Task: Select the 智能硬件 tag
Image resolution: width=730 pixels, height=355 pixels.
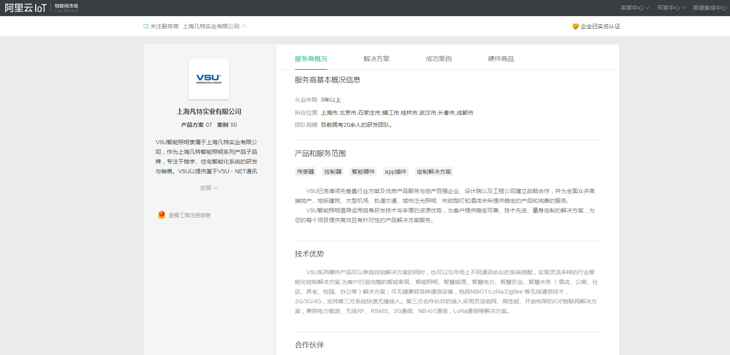Action: (363, 172)
